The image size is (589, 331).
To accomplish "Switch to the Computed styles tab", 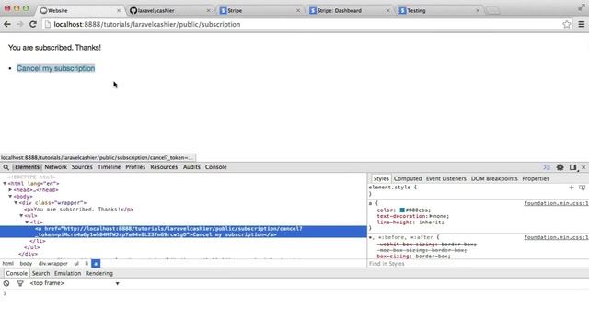I will coord(408,178).
